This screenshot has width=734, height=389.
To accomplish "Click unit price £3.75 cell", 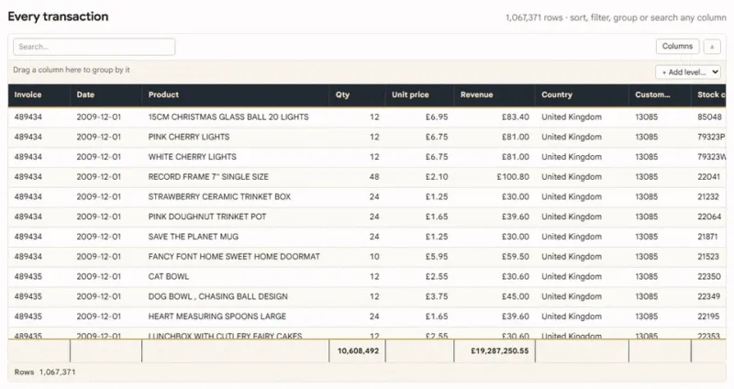I will click(419, 296).
